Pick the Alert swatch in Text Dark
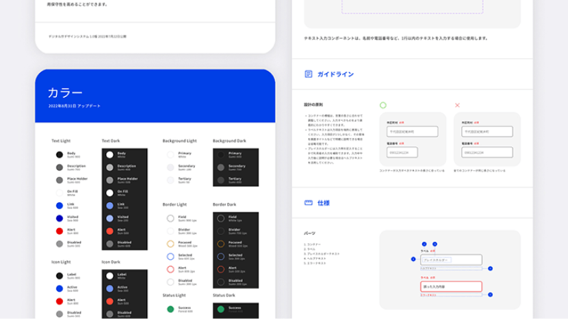The image size is (568, 319). coord(109,230)
